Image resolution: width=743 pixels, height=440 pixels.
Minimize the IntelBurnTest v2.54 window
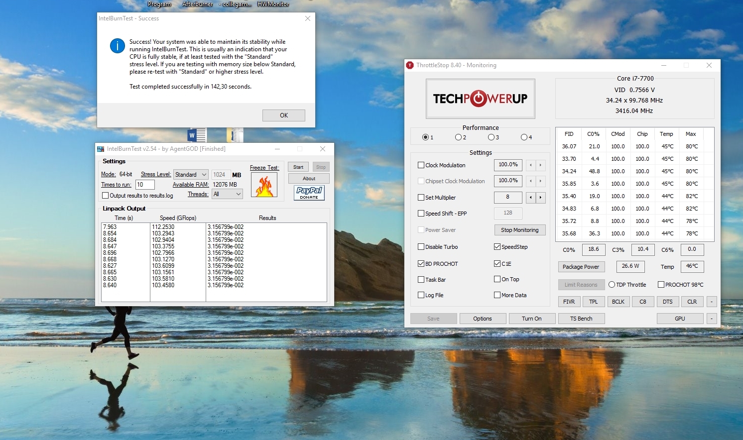(x=277, y=149)
